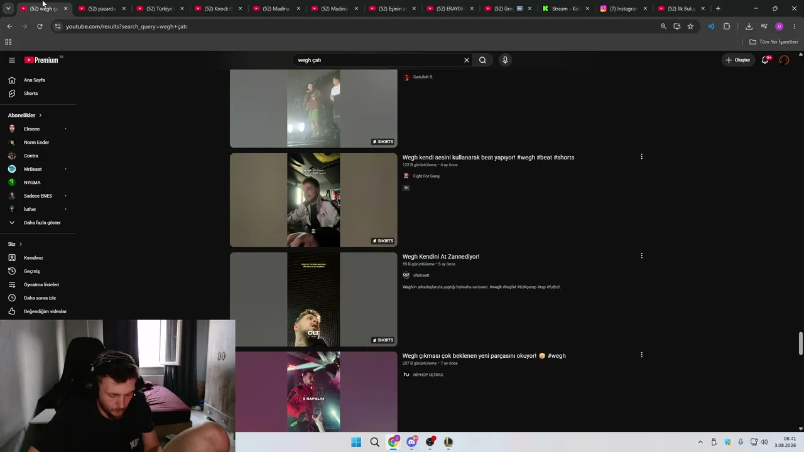Open options for 'Wegh çıkması çok beklenen' video
This screenshot has width=804, height=452.
point(641,355)
